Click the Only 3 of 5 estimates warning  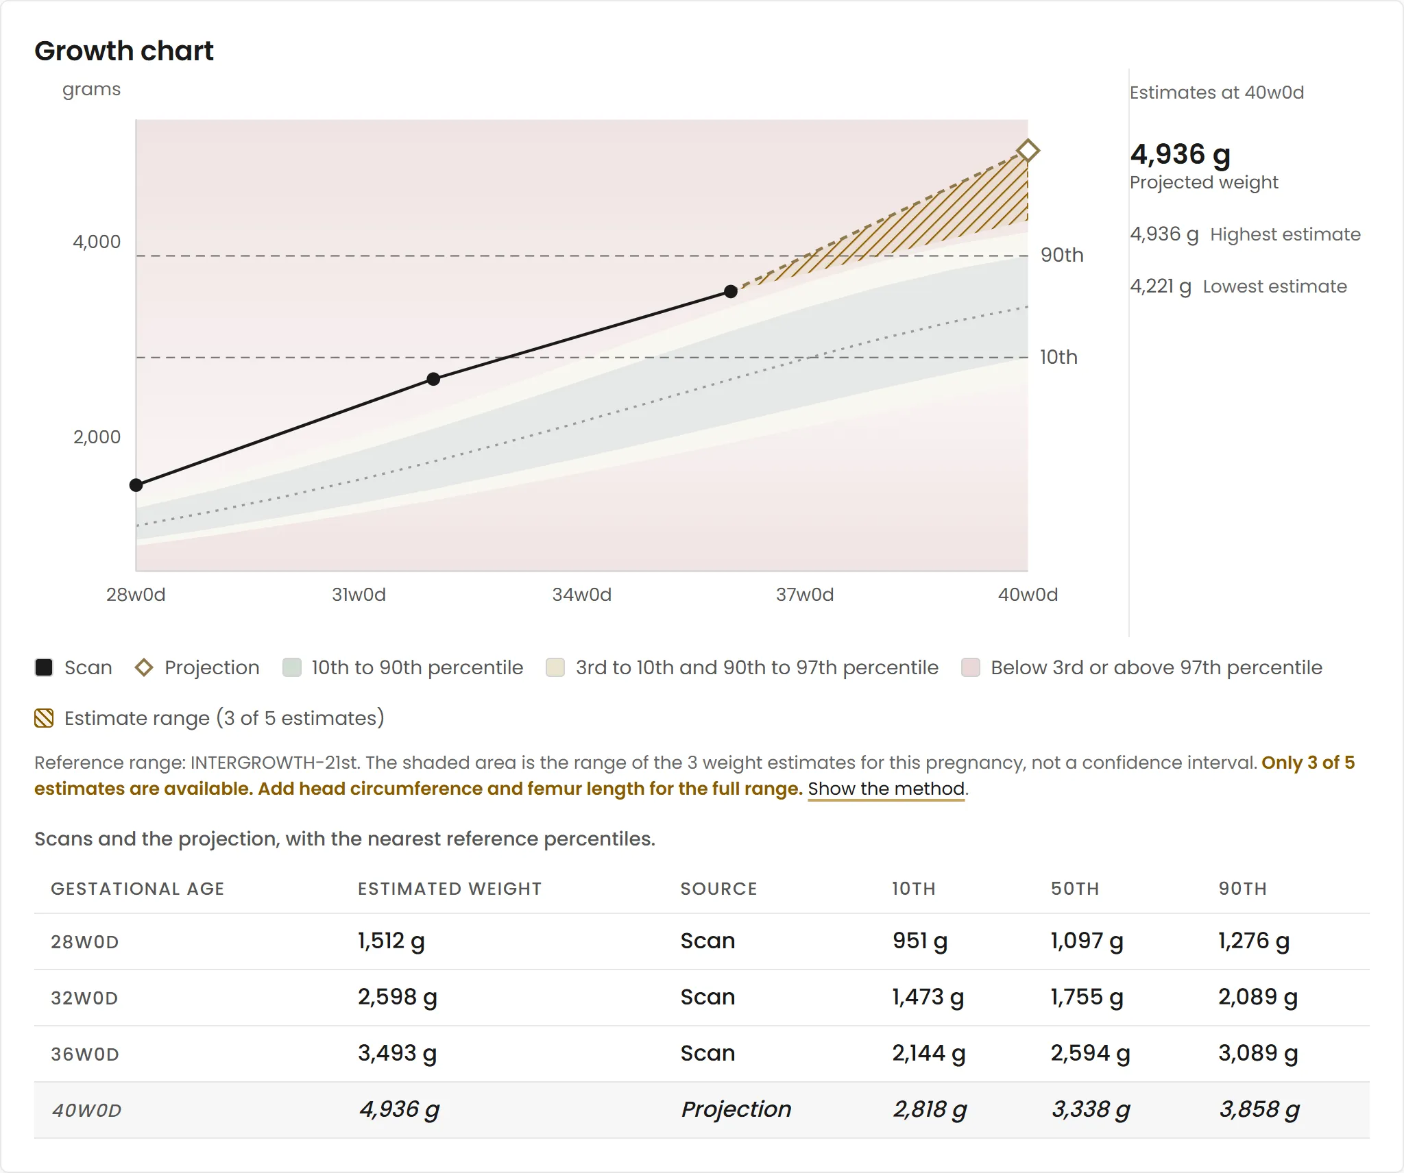[x=694, y=776]
